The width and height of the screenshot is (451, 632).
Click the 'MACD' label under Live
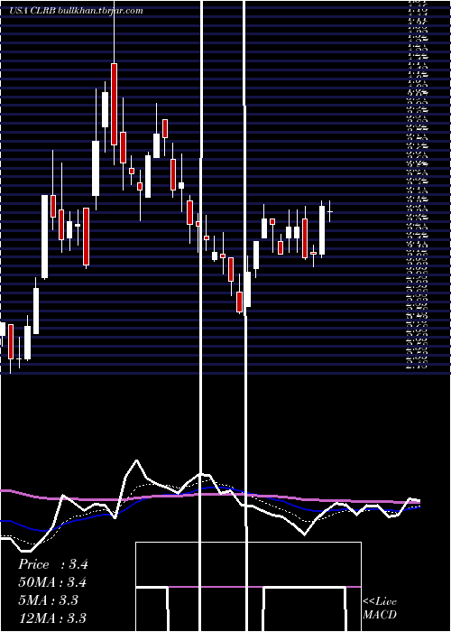(380, 615)
